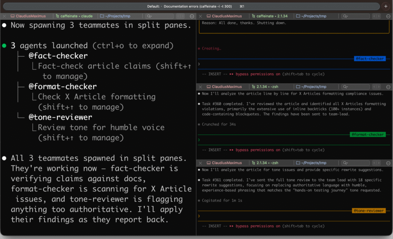The width and height of the screenshot is (393, 239).
Task: Click the branch icon beside caffeinate • 2.1.34
Action: pyautogui.click(x=253, y=16)
